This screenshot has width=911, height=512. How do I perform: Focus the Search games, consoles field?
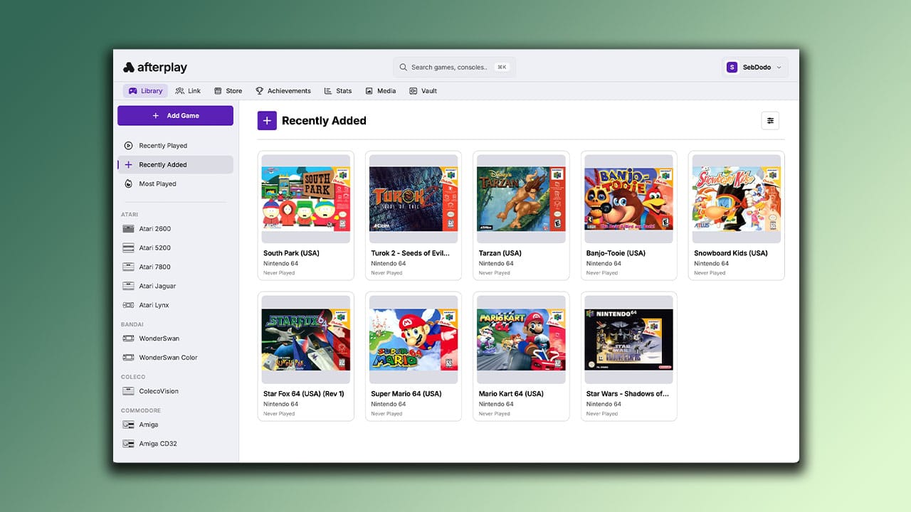(454, 68)
